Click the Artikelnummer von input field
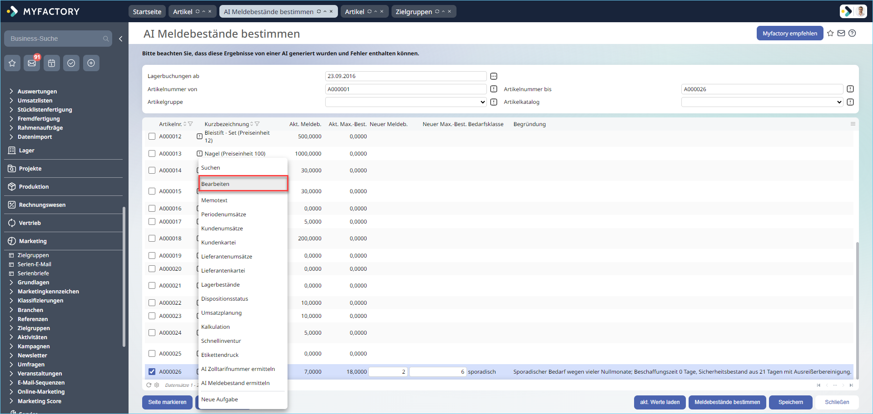 tap(406, 89)
